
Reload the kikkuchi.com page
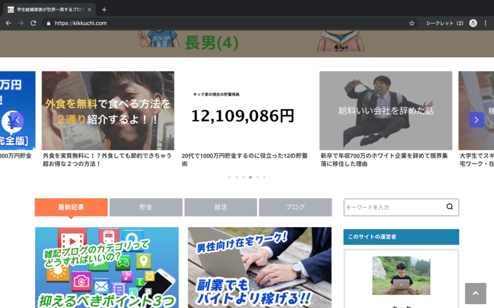click(x=33, y=23)
